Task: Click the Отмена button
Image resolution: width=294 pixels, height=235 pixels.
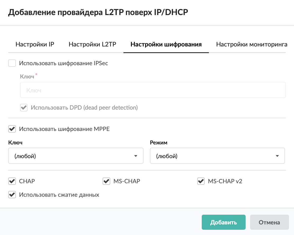Action: (x=269, y=222)
